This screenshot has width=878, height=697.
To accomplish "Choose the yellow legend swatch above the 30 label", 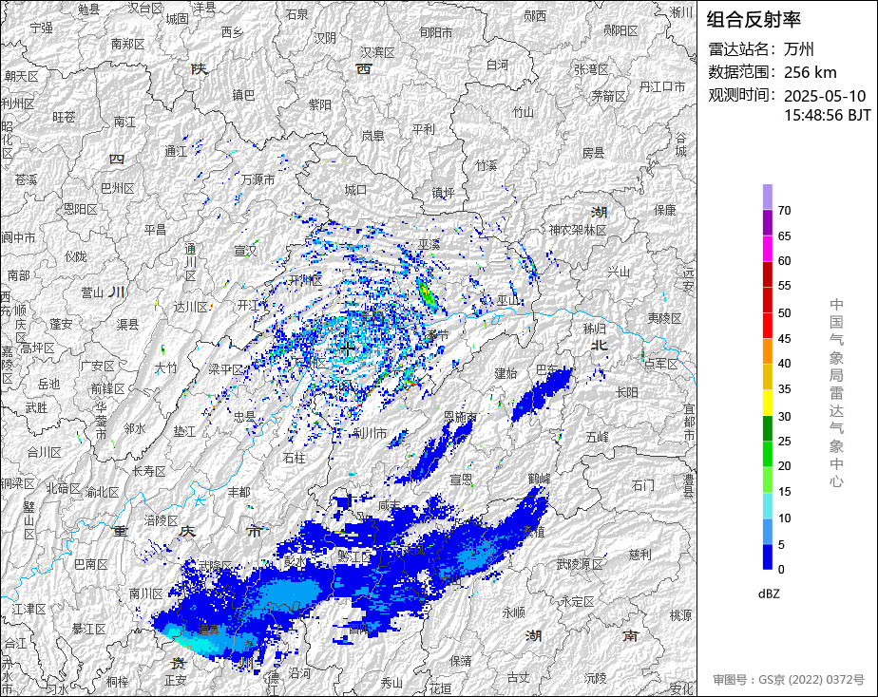I will click(x=767, y=403).
